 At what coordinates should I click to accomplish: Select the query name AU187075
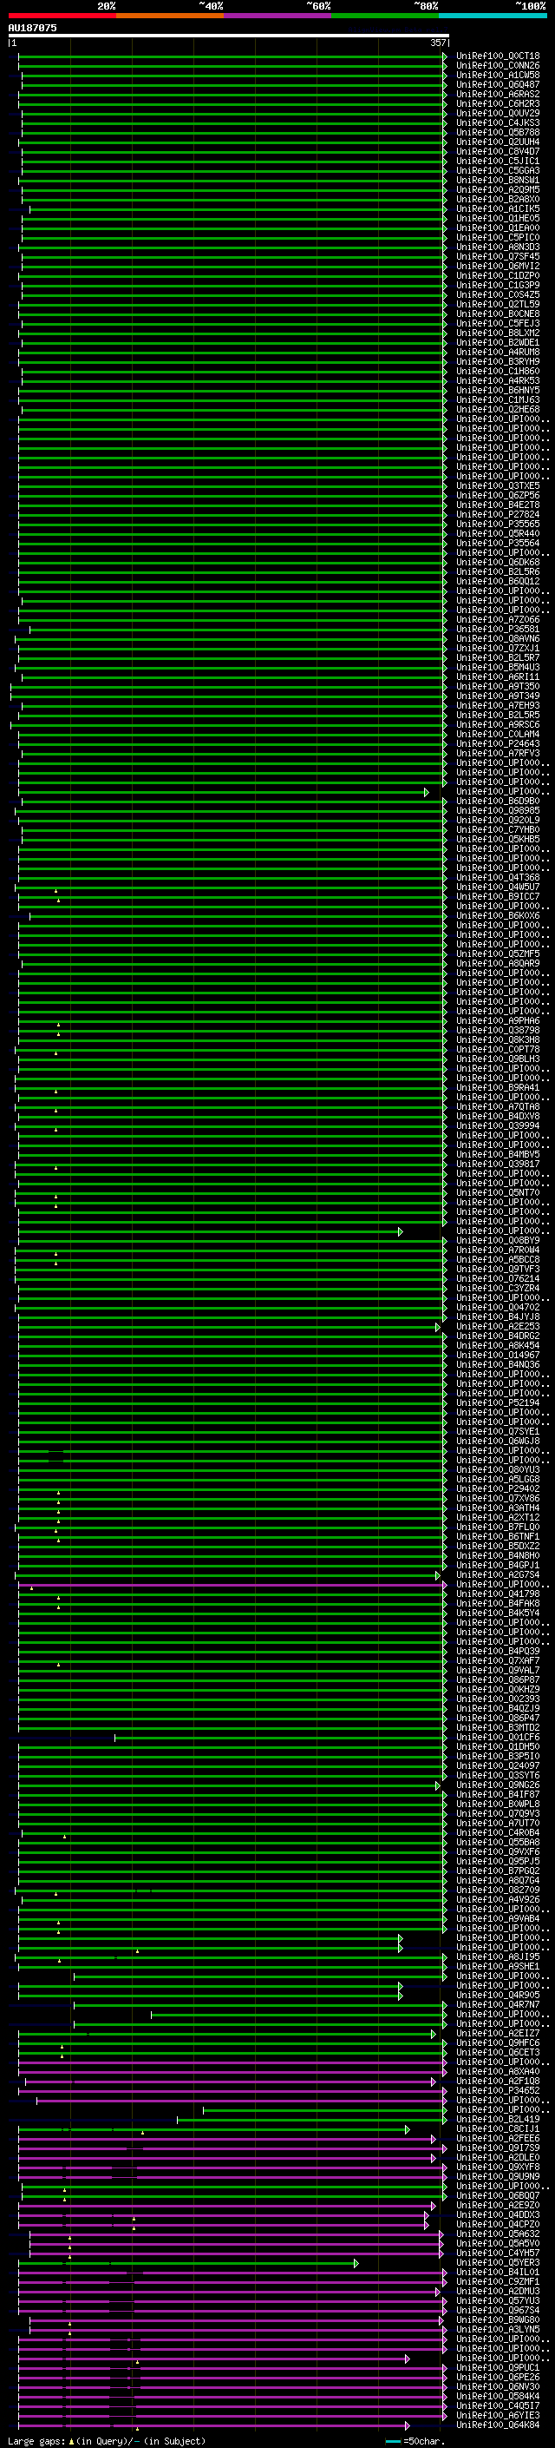coord(32,28)
